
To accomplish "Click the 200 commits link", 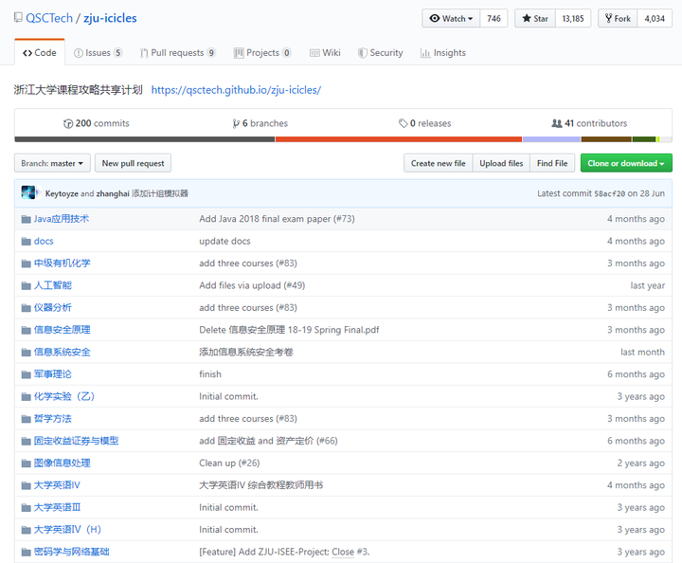I will [x=97, y=123].
